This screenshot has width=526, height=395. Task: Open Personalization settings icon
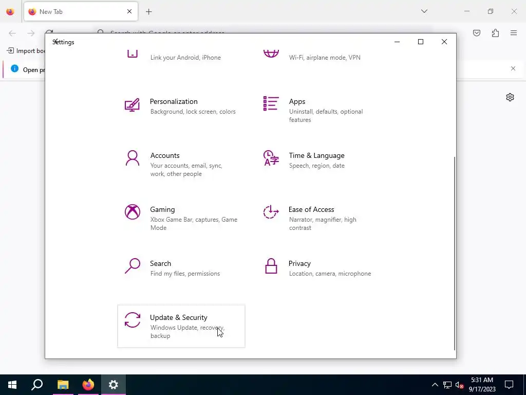132,105
